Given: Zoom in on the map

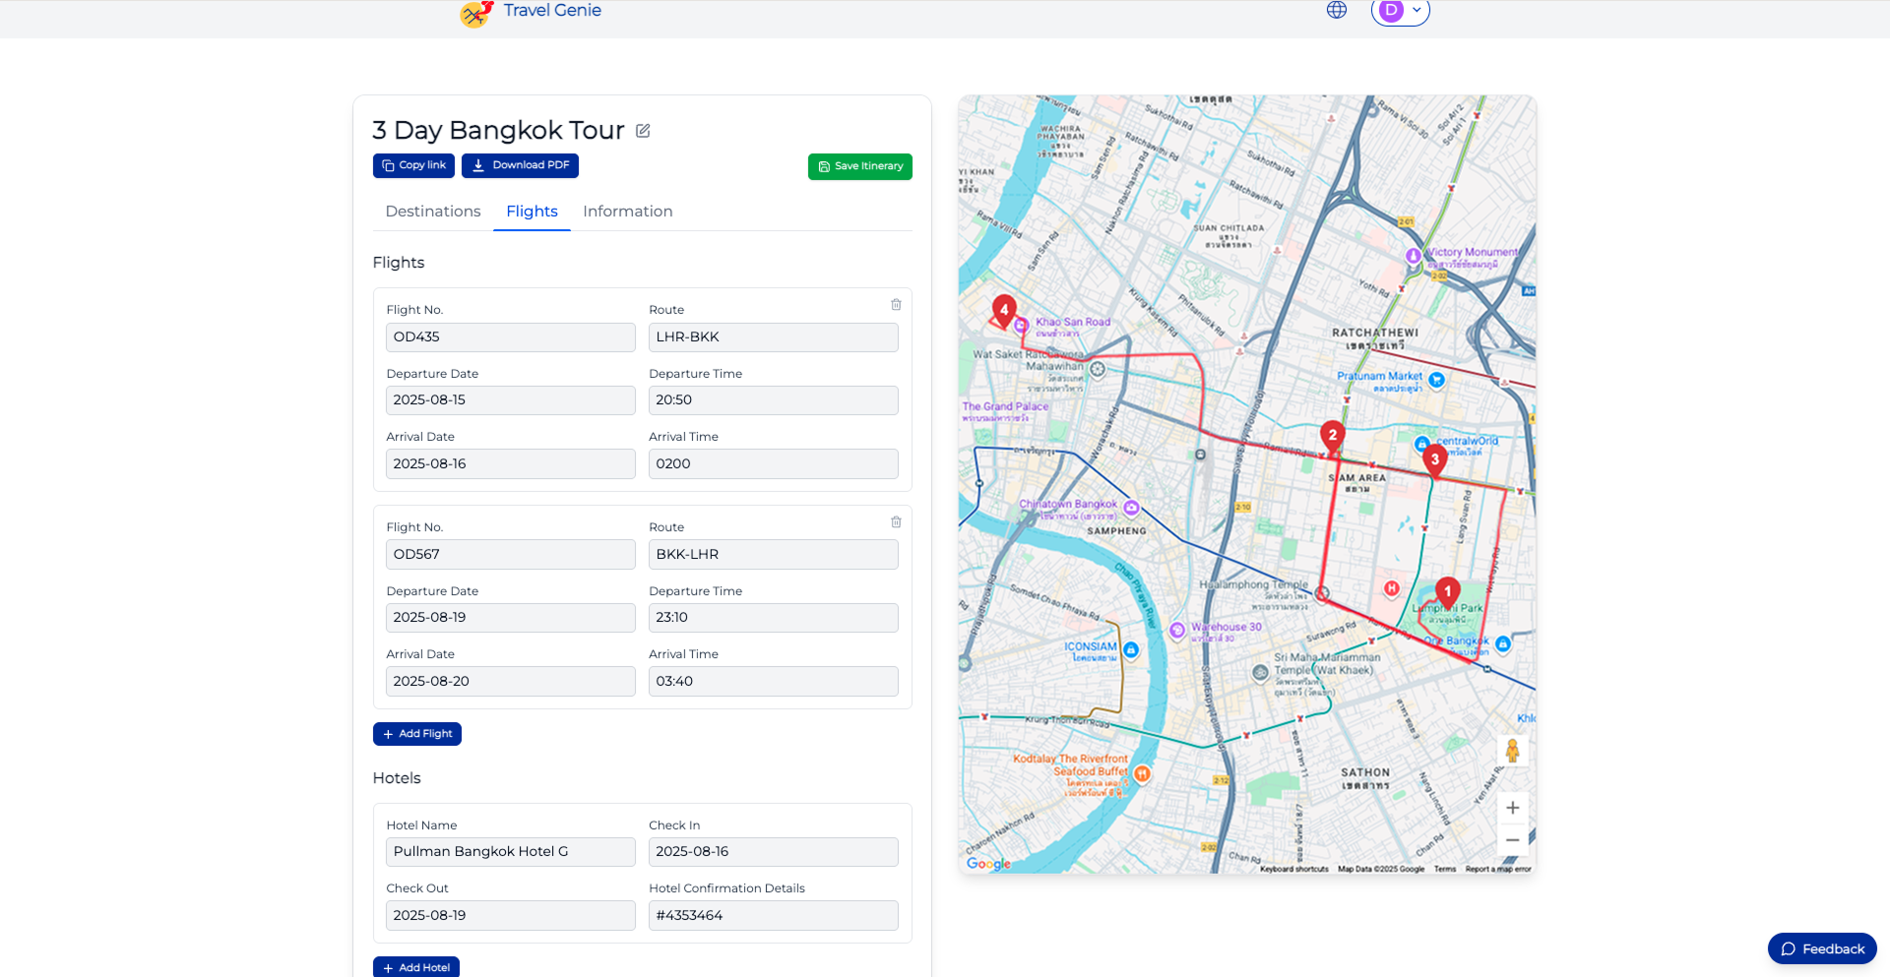Looking at the screenshot, I should coord(1513,808).
